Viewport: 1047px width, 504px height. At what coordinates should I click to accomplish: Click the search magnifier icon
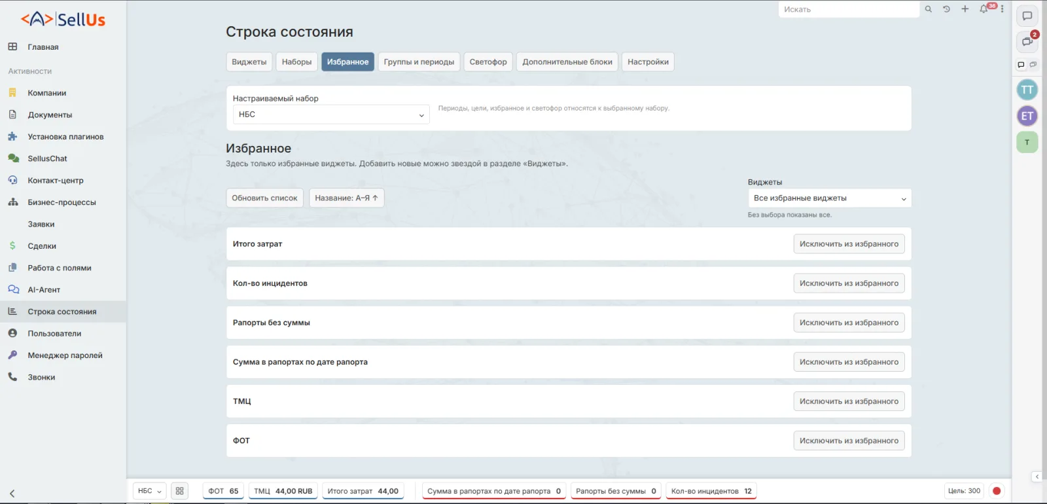[928, 9]
